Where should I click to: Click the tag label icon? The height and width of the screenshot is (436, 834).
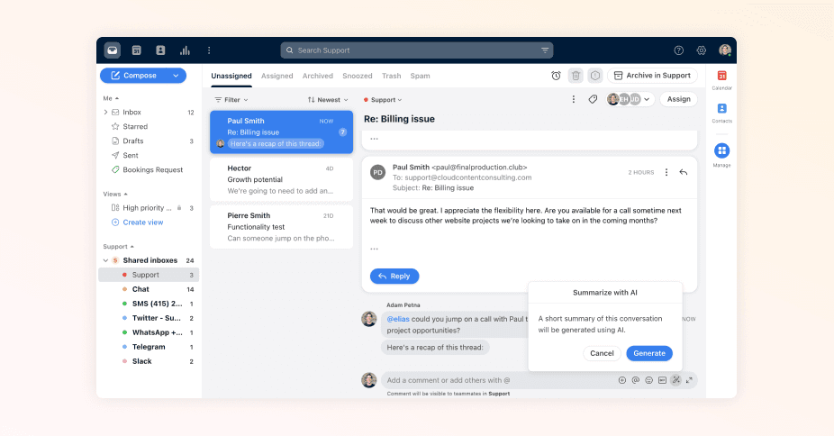[593, 99]
